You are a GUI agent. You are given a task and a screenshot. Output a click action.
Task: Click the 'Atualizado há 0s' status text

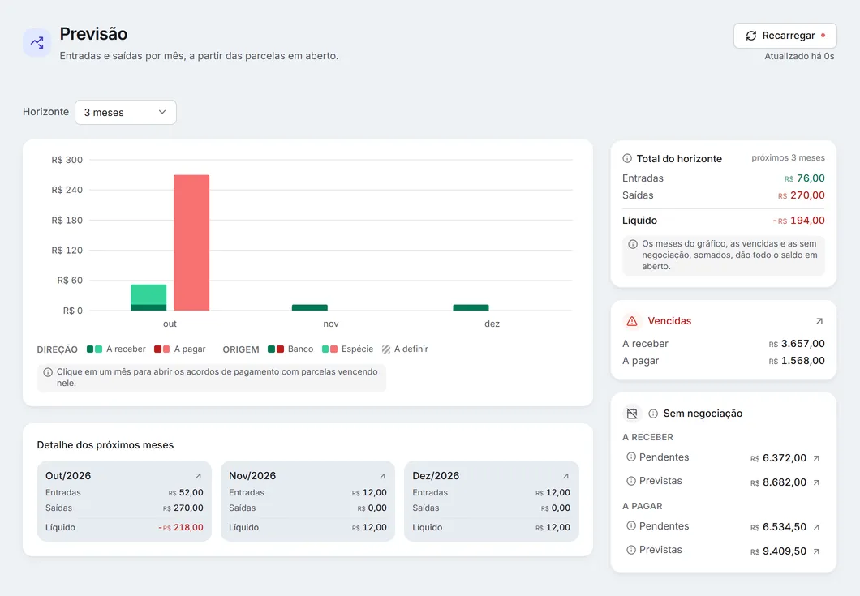[x=799, y=56]
